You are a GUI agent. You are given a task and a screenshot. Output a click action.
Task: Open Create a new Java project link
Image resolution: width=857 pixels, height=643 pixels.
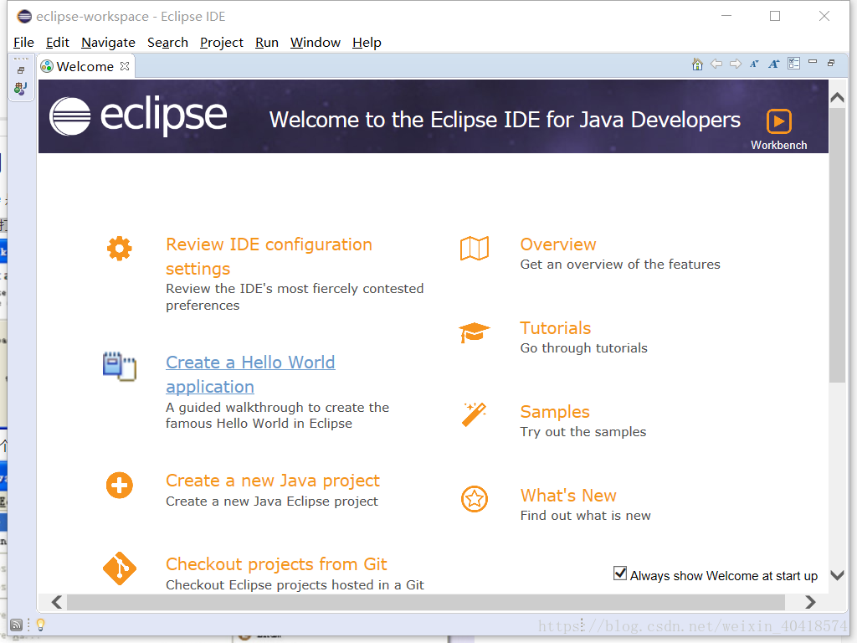pyautogui.click(x=273, y=481)
